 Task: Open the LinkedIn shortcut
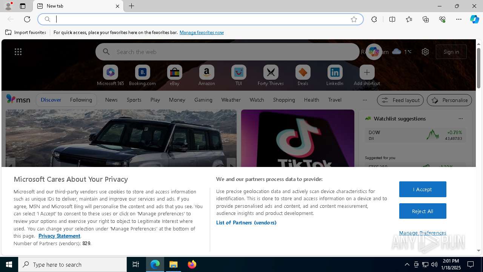335,75
